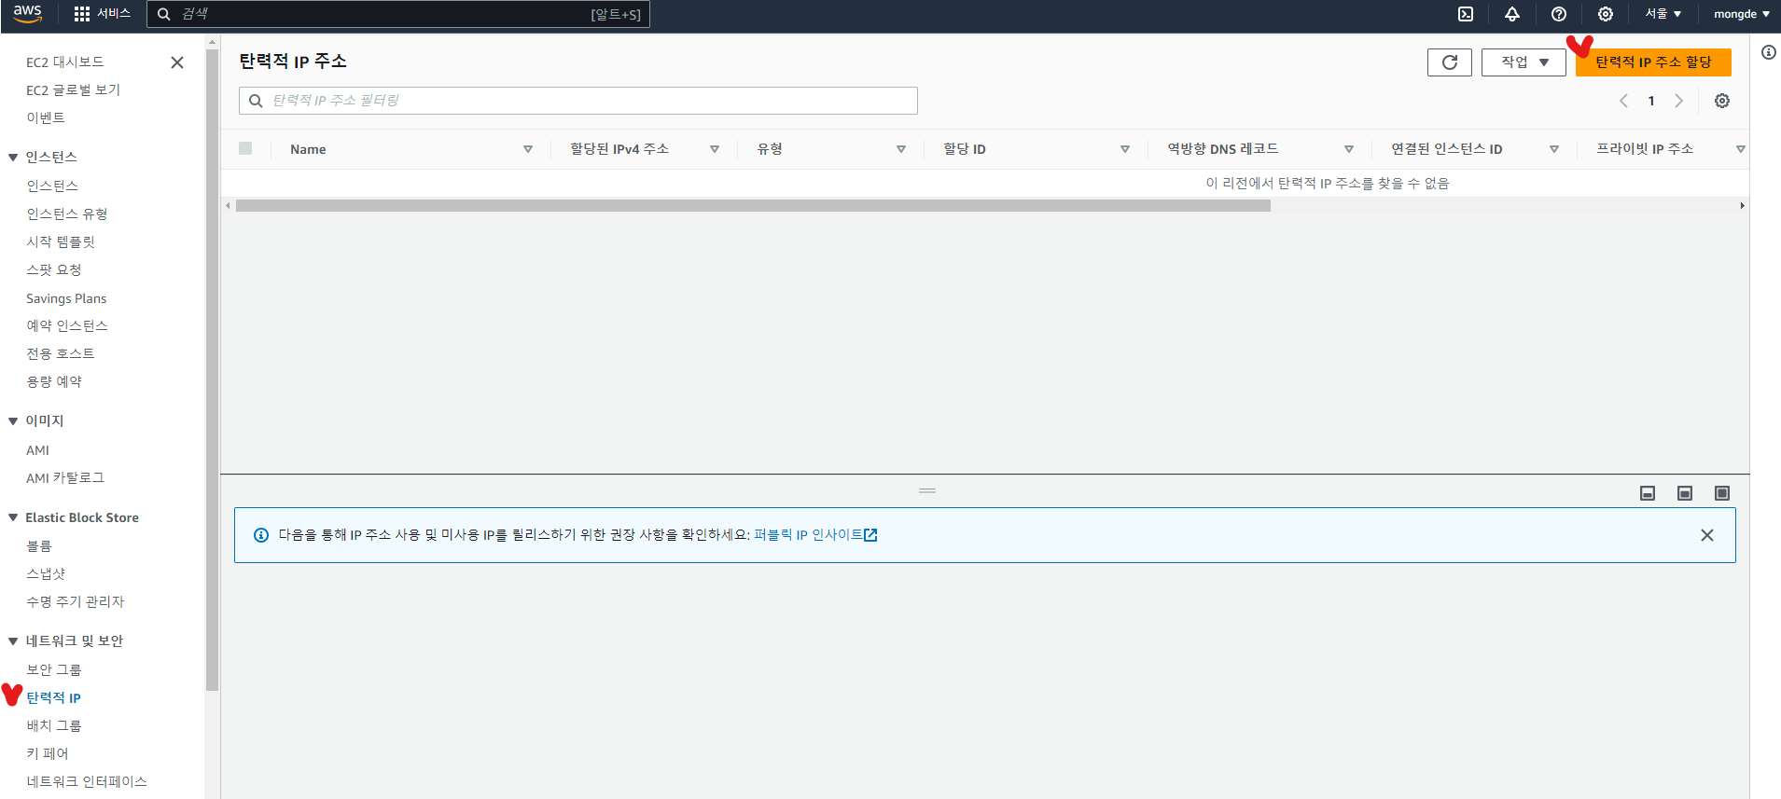Click the 탄력적 IP 주소 필터링 field

[578, 101]
